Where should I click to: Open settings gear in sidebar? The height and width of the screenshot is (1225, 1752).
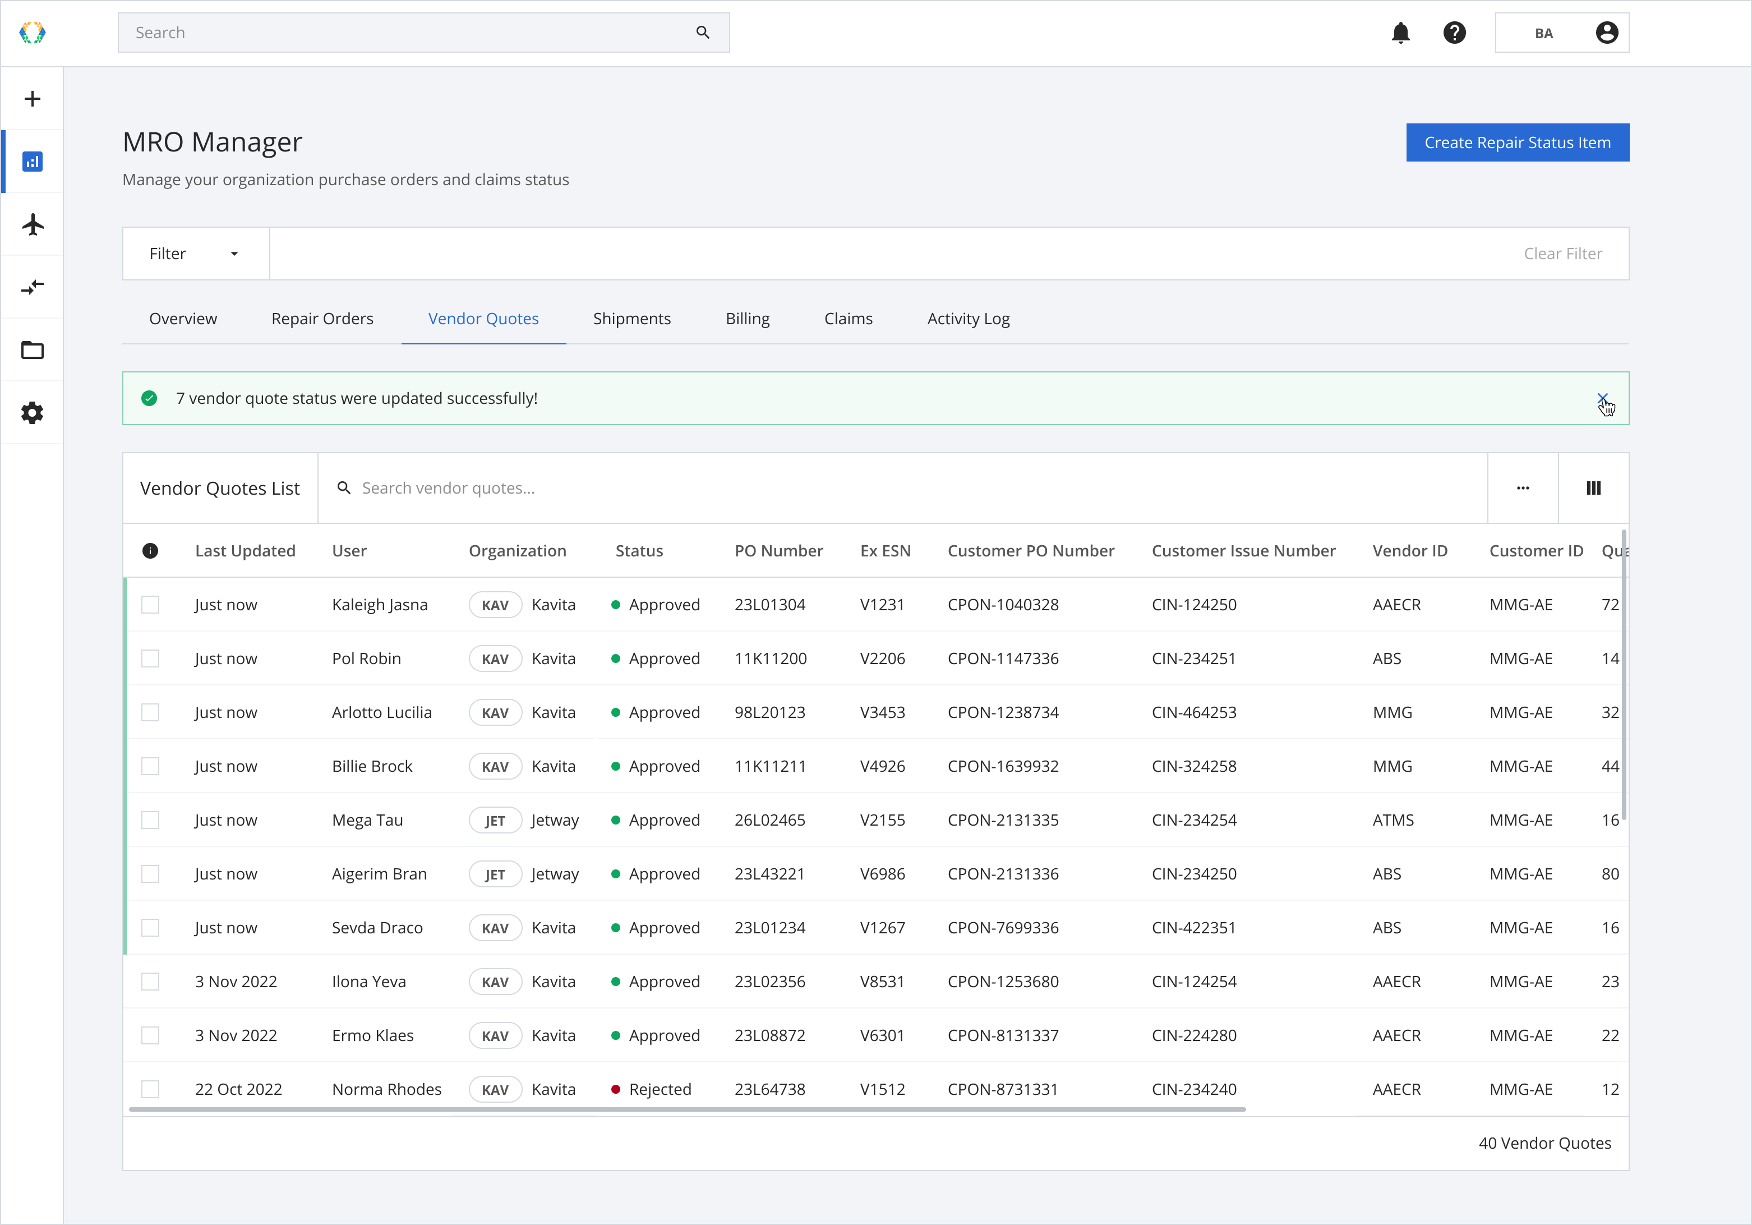point(32,413)
